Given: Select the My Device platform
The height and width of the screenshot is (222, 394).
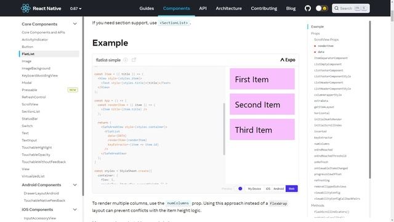Looking at the screenshot, I should pyautogui.click(x=254, y=189).
